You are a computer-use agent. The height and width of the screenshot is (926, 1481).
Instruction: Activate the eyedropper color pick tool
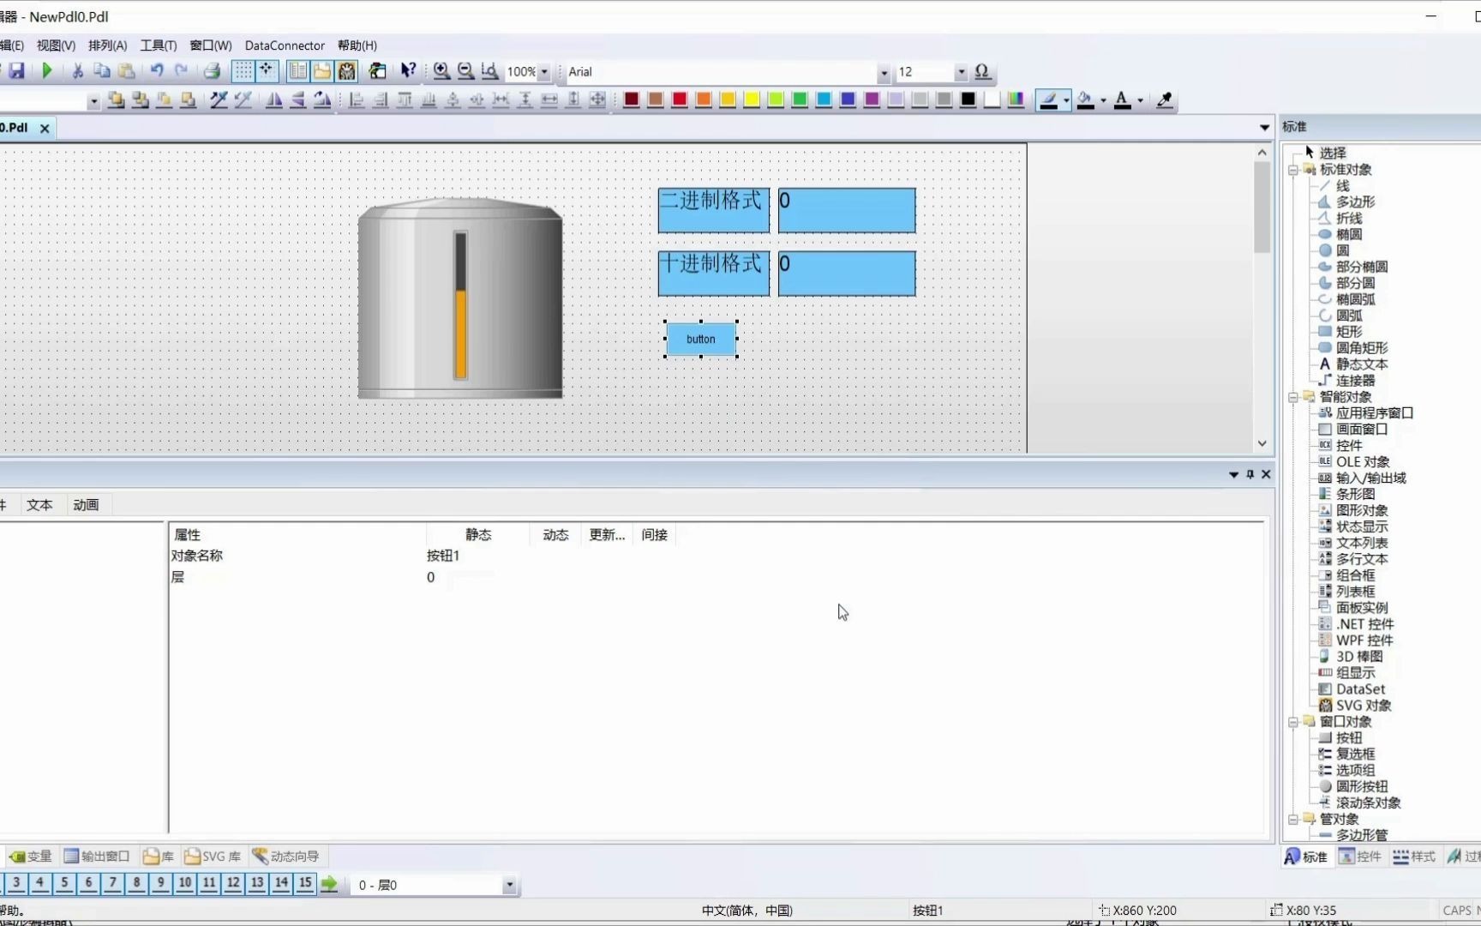(x=1164, y=100)
